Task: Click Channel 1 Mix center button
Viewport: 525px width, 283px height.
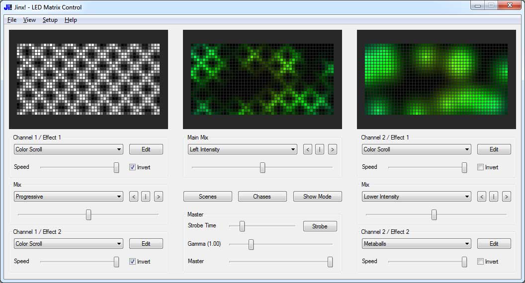Action: point(146,197)
